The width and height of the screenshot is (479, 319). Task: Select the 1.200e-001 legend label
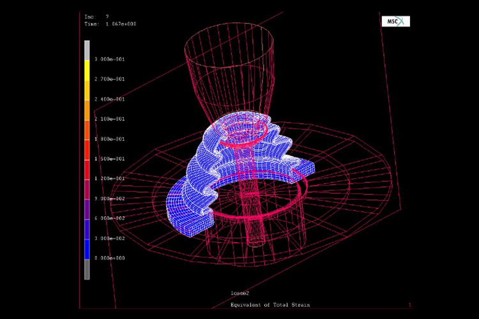[109, 179]
